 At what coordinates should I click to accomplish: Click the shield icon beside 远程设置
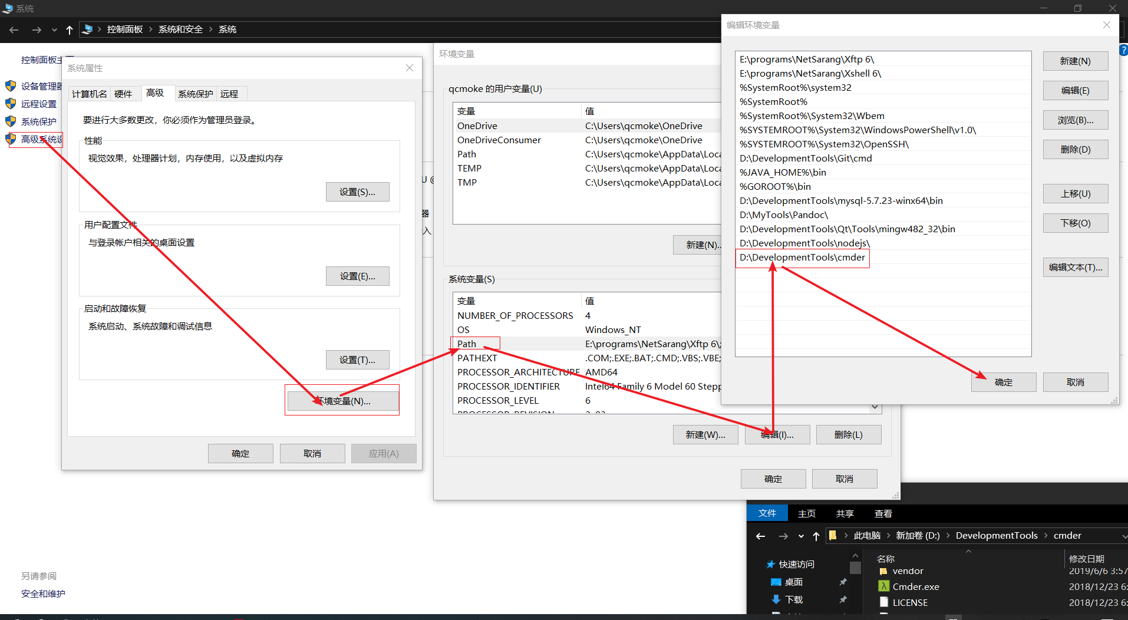click(11, 104)
